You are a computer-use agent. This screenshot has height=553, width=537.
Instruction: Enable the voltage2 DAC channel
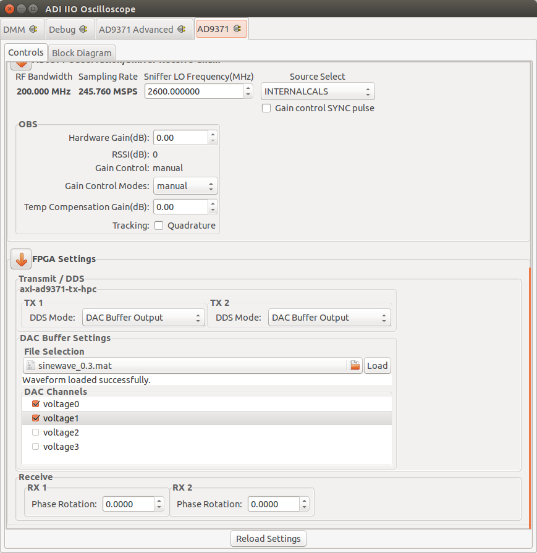35,432
